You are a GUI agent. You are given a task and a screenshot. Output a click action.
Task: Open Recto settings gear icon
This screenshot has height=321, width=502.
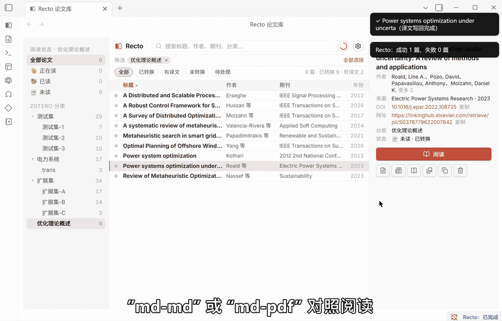[x=358, y=46]
